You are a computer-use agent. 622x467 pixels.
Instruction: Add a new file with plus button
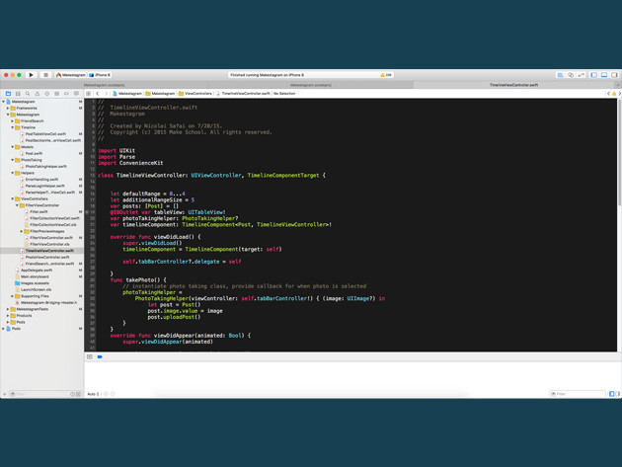(5, 394)
